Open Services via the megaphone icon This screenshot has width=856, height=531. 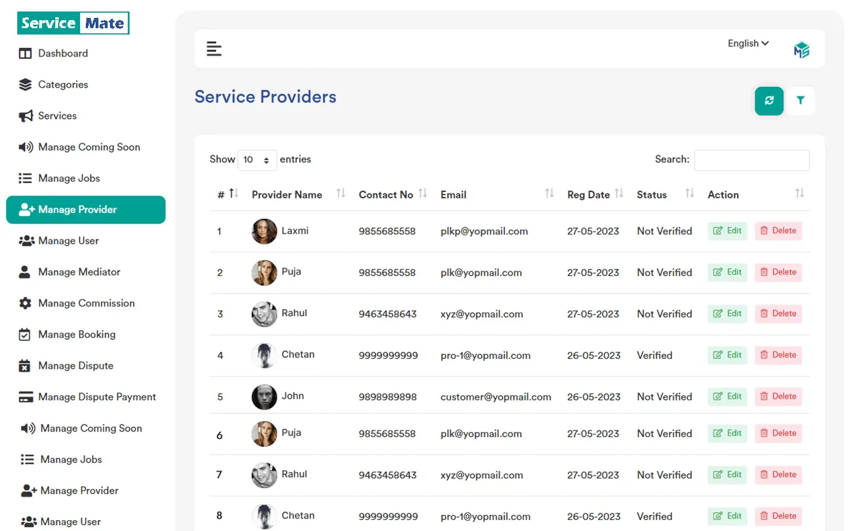[25, 116]
